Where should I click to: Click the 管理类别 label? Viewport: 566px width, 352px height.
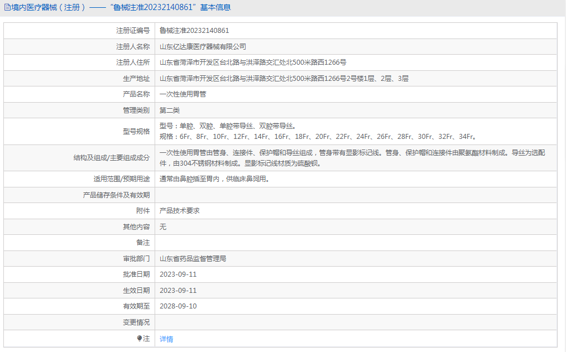coord(136,110)
